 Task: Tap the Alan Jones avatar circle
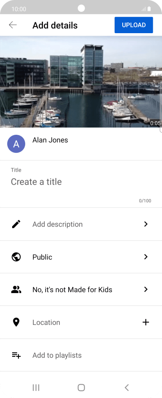[x=16, y=144]
